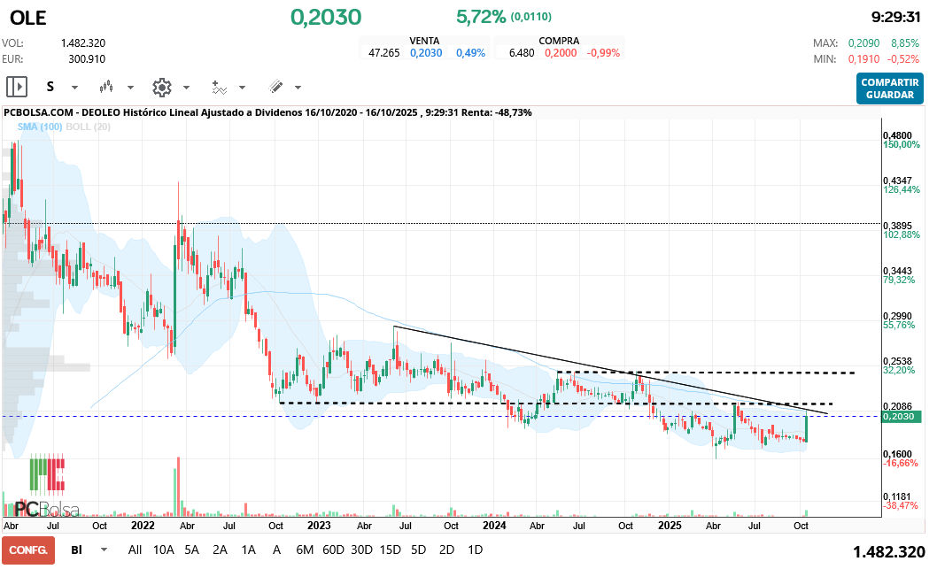
Task: Select the 6M time range
Action: click(305, 550)
